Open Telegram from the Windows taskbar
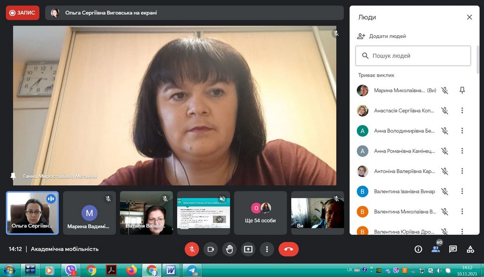484x277 pixels. 192,270
